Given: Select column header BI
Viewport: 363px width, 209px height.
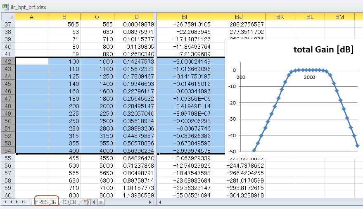Looking at the screenshot, I should [x=185, y=17].
